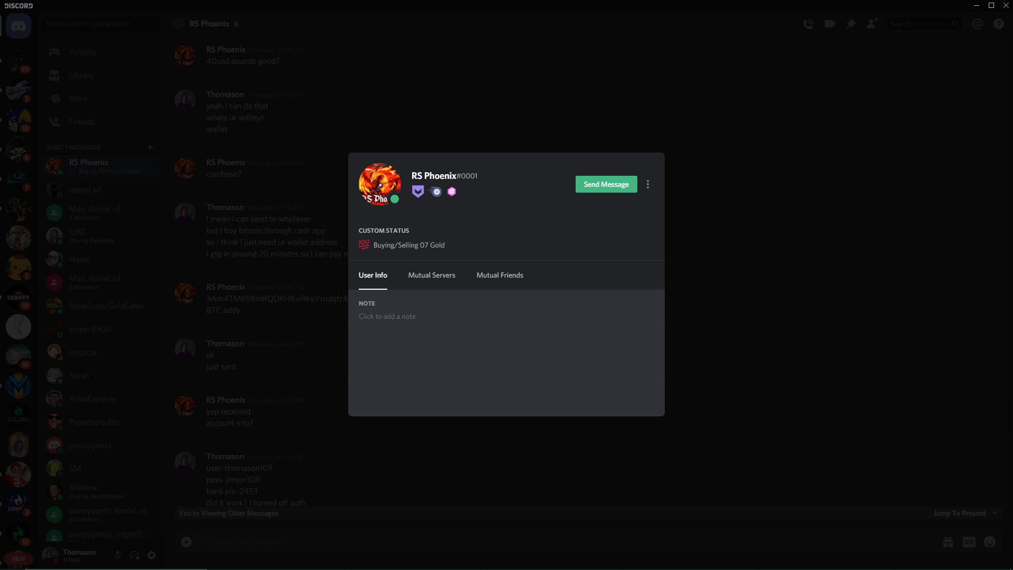The width and height of the screenshot is (1013, 570).
Task: Open the SM direct message
Action: point(100,468)
